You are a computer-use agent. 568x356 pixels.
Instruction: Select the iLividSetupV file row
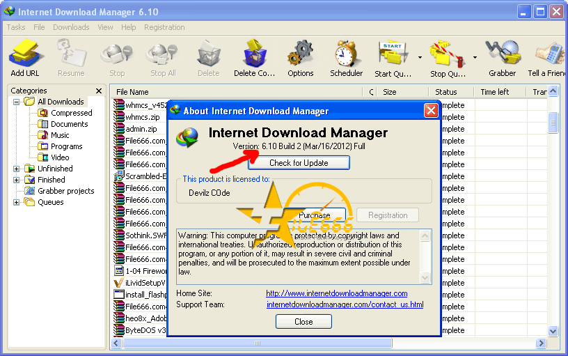[140, 283]
